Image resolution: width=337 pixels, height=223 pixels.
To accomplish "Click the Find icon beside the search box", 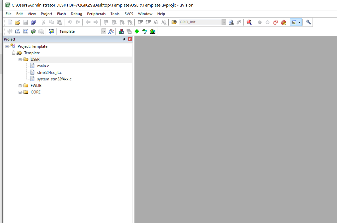I will (x=231, y=22).
